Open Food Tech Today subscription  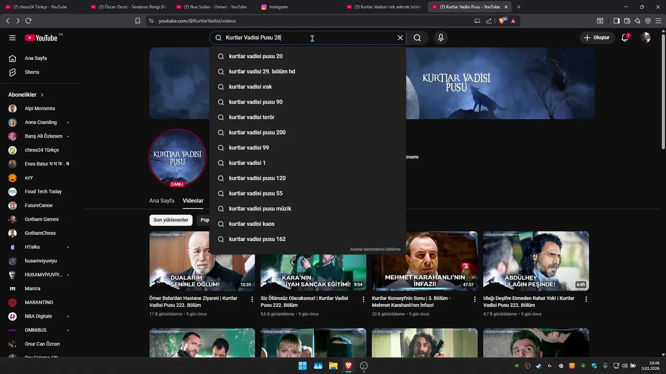tap(41, 192)
